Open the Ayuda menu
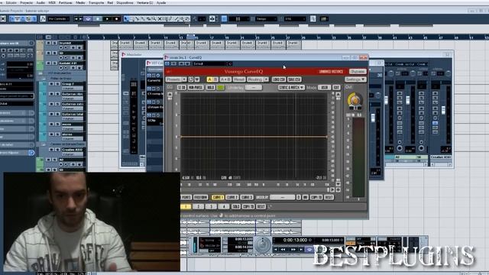This screenshot has height=275, width=489. [x=161, y=2]
